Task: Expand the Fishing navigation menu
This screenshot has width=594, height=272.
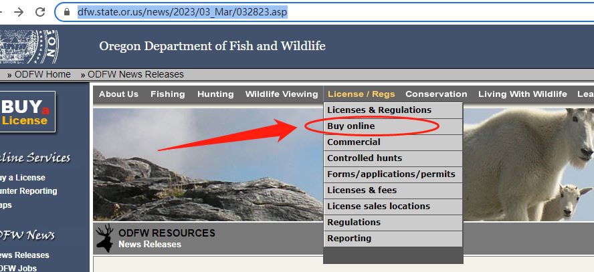Action: (168, 94)
